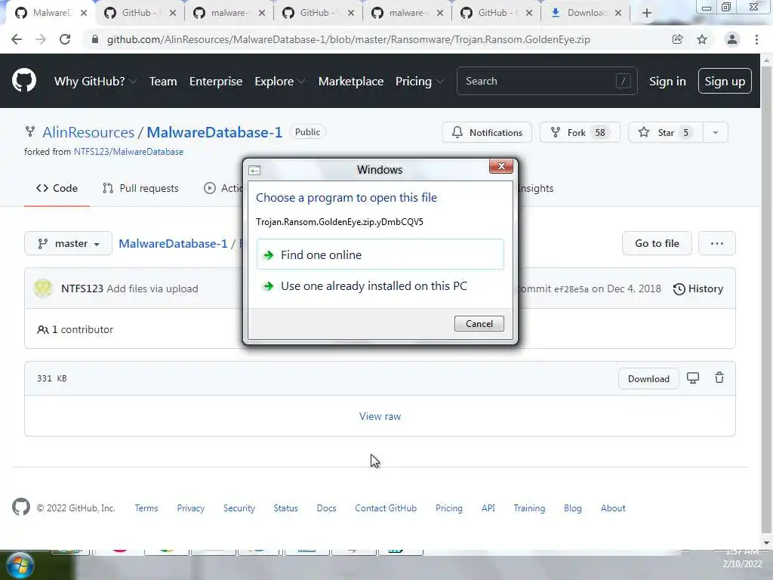Screen dimensions: 773x580
Task: Open the AlinResources owner link
Action: point(88,132)
